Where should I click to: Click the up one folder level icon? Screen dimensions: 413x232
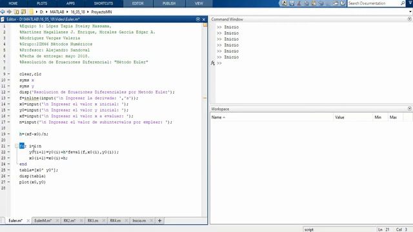[16, 12]
